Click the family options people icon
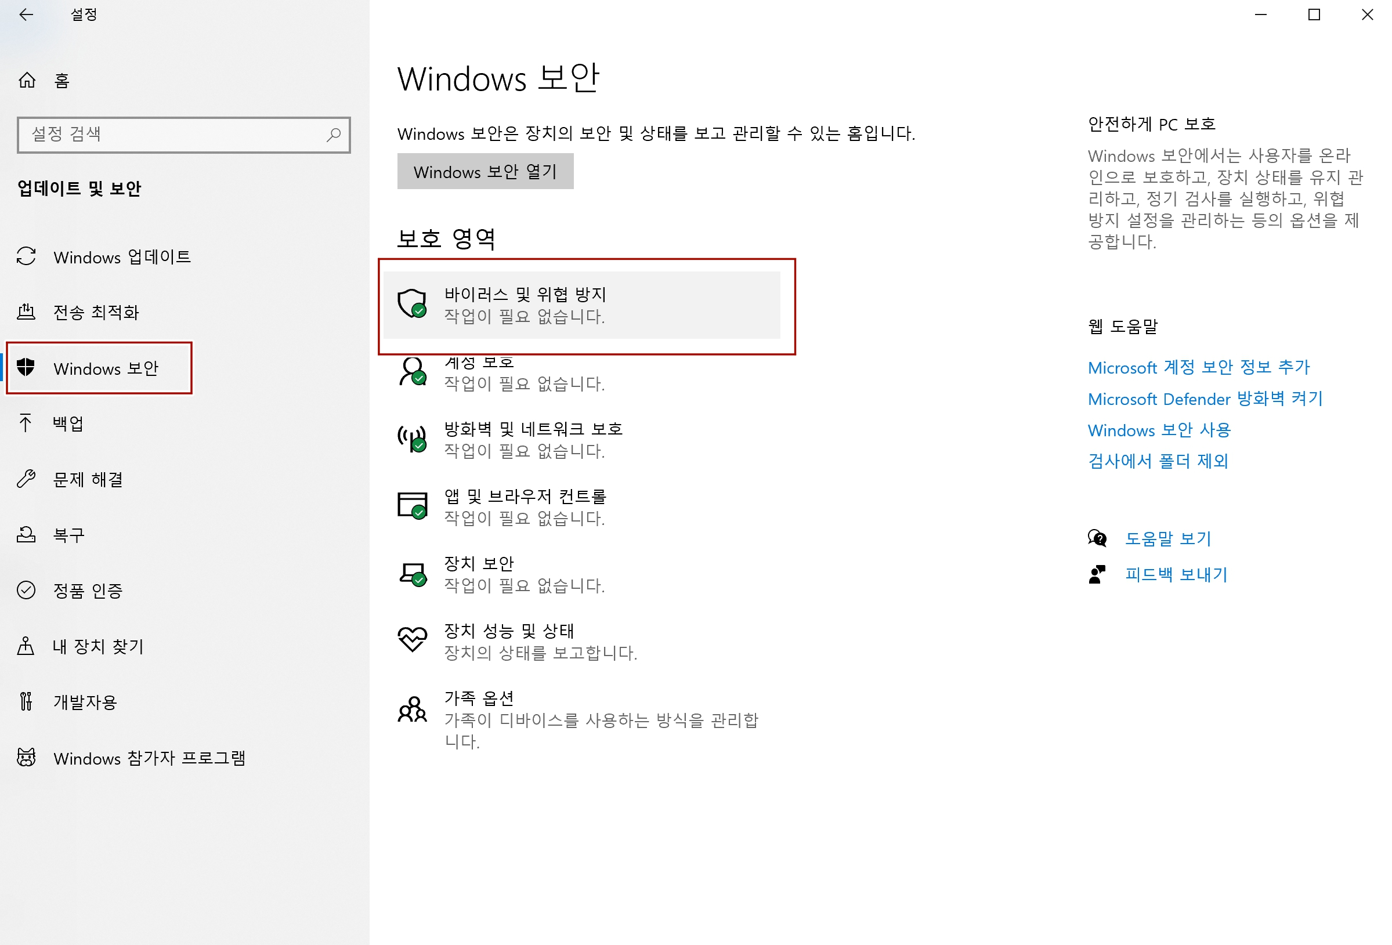The width and height of the screenshot is (1392, 945). coord(412,709)
